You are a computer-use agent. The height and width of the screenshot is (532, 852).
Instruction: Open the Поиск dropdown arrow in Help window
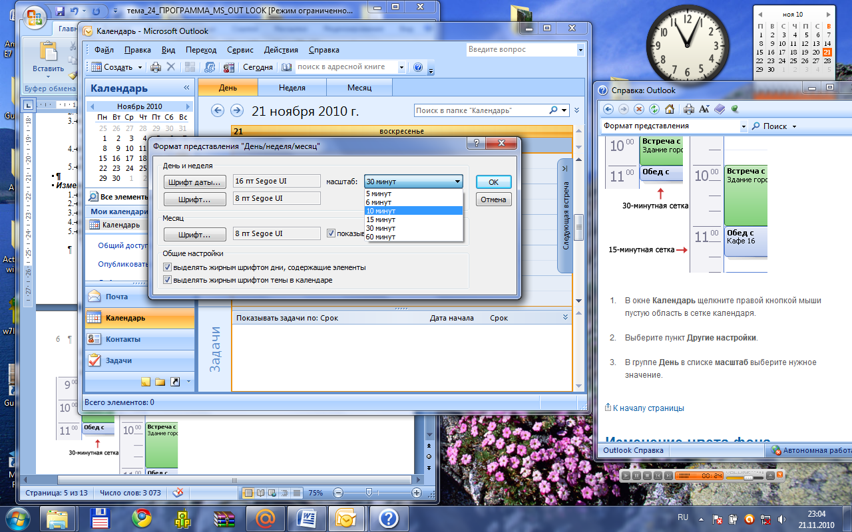tap(794, 126)
